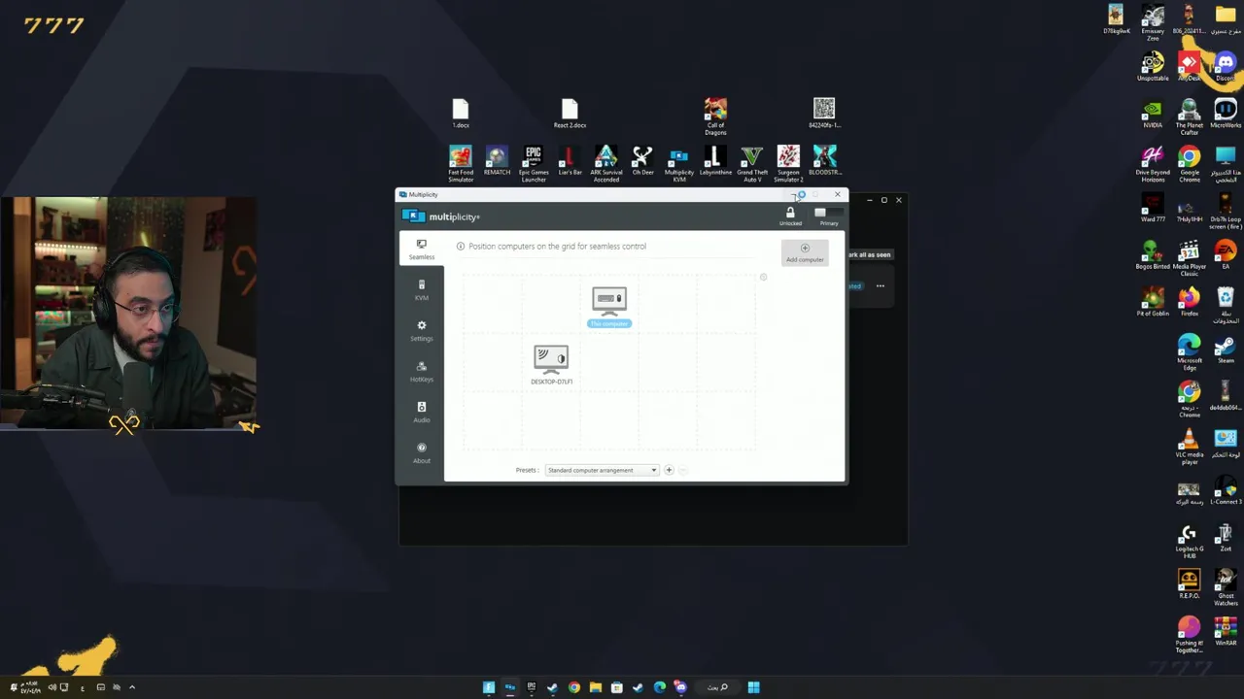The image size is (1244, 699).
Task: Launch The Planet Crafter shortcut
Action: click(x=1190, y=116)
